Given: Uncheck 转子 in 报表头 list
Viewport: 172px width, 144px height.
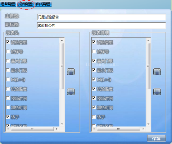Looking at the screenshot, I should 8,117.
